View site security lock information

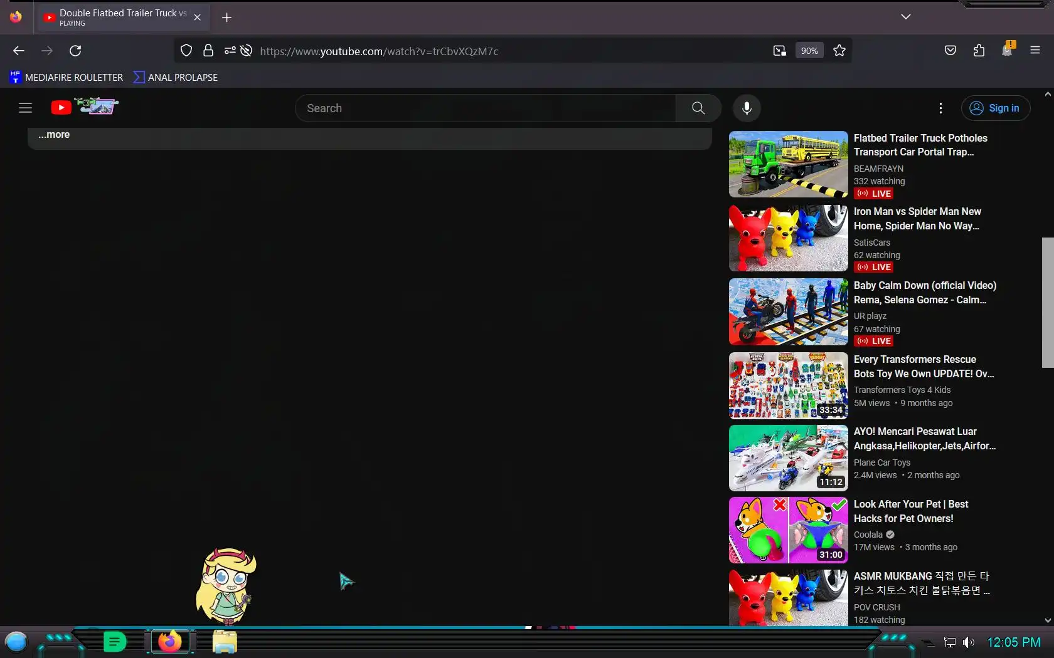point(208,51)
